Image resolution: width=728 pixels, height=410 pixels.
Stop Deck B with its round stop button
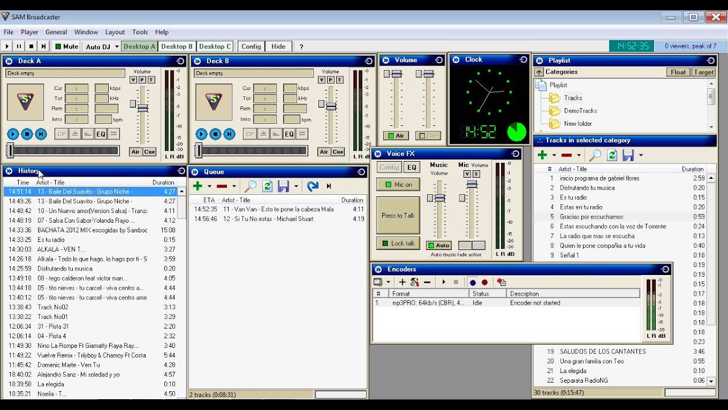(x=215, y=134)
